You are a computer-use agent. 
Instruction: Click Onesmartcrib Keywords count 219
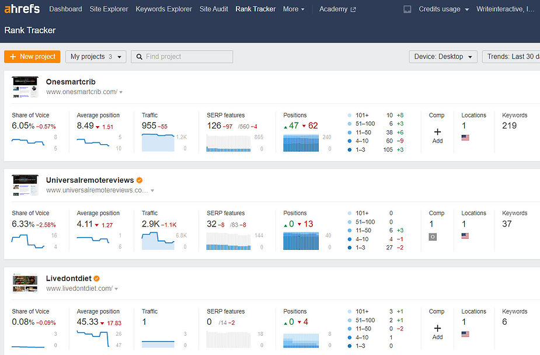point(509,126)
